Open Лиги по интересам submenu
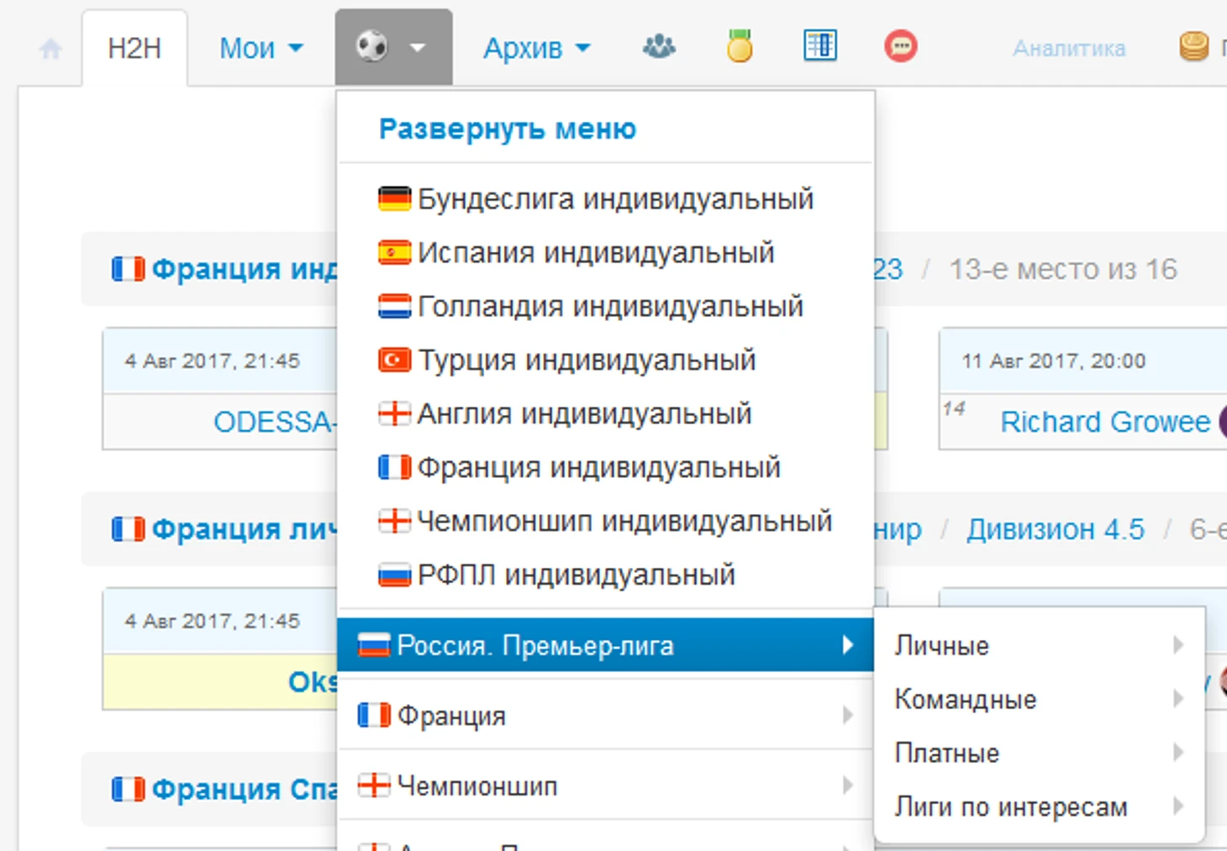 tap(1040, 807)
